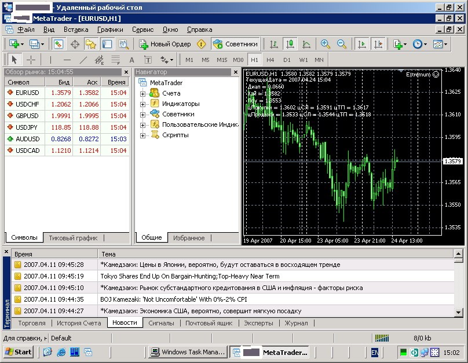The image size is (468, 363).
Task: Switch to the D1 timeframe
Action: point(287,60)
